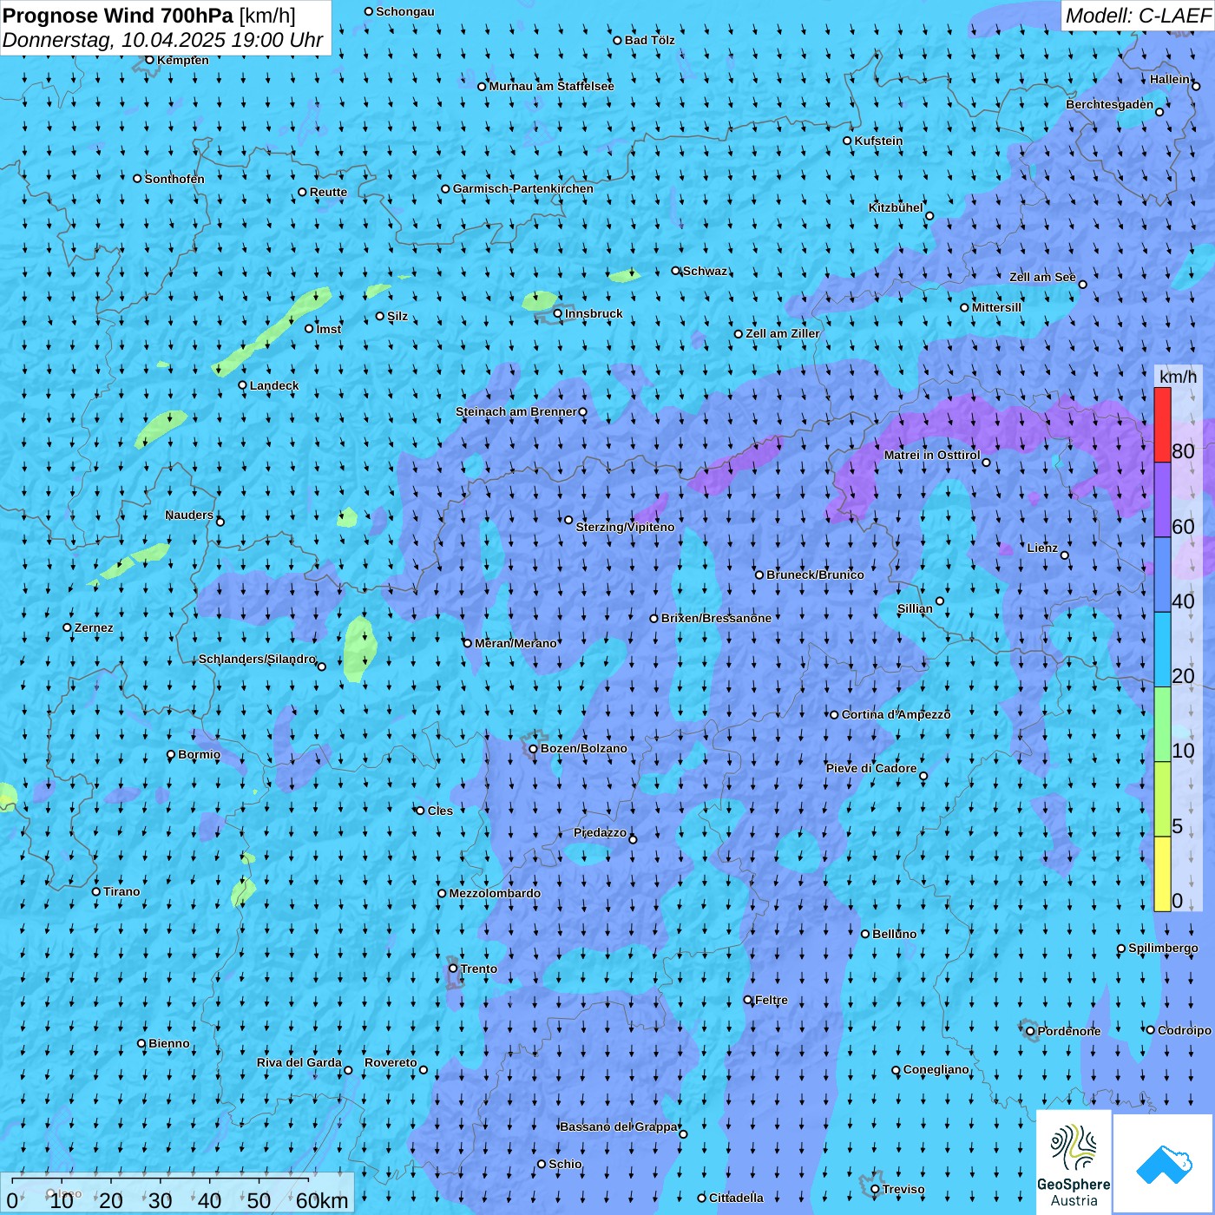Viewport: 1215px width, 1215px height.
Task: Click the Landeck city marker
Action: tap(242, 385)
